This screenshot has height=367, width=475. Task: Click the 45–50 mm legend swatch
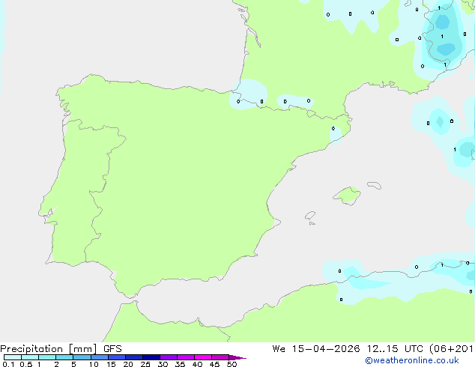(220, 357)
